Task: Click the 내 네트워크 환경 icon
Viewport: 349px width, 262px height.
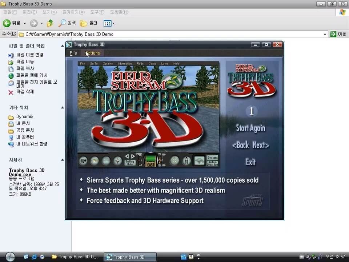Action: 11,144
